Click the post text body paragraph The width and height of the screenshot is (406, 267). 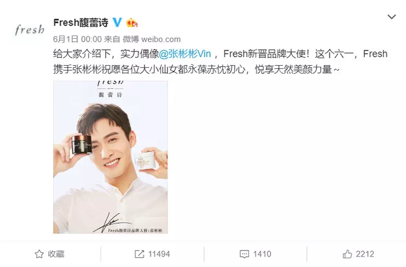(x=221, y=62)
